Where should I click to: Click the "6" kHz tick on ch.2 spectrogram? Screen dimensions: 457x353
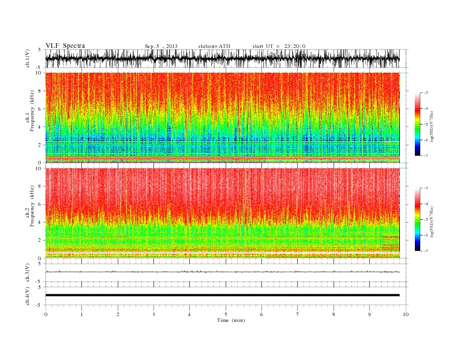point(40,204)
